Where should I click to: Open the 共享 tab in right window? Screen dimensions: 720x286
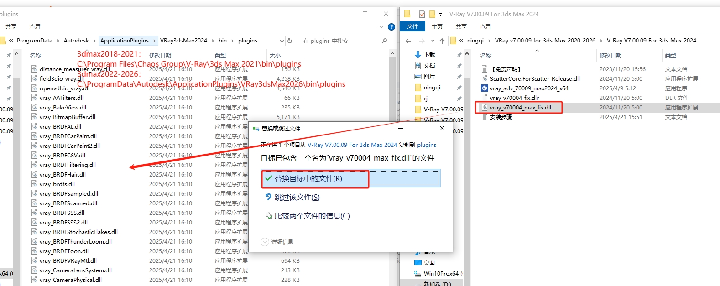coord(461,27)
